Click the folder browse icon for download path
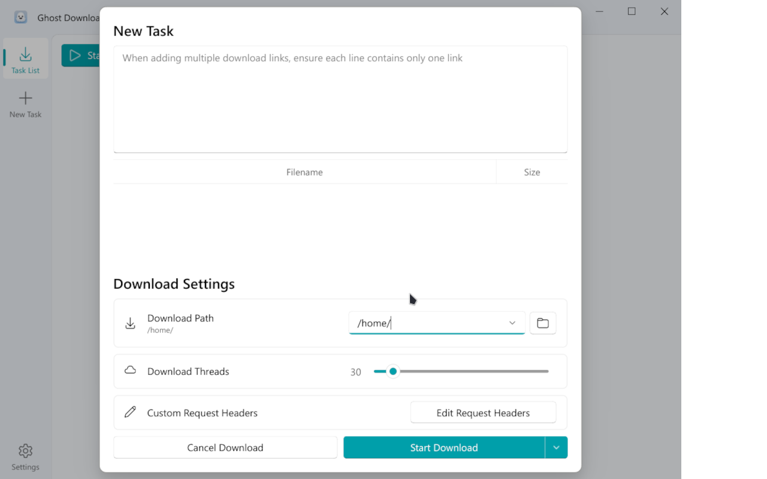The width and height of the screenshot is (767, 479). pos(543,323)
